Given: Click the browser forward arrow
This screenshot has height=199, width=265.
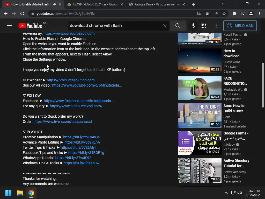Looking at the screenshot, I should click(14, 13).
